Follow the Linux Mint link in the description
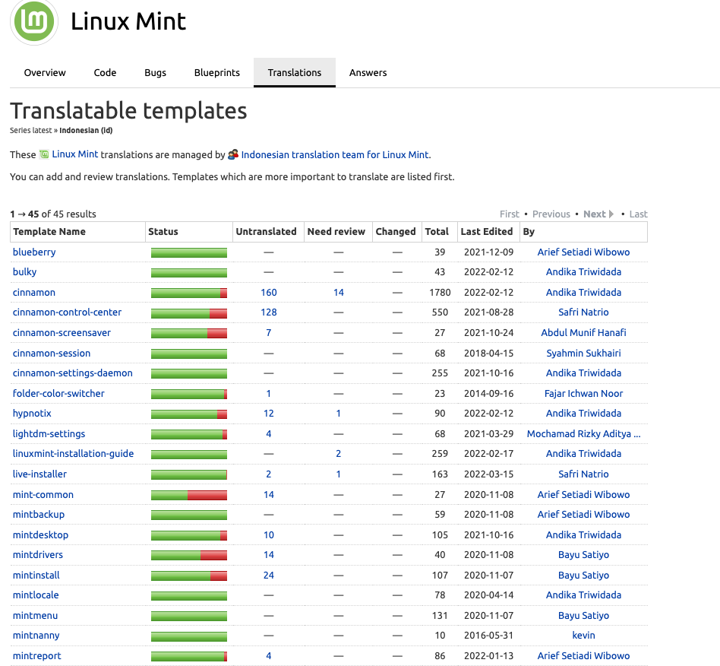Screen dimensions: 720x666 [x=75, y=154]
